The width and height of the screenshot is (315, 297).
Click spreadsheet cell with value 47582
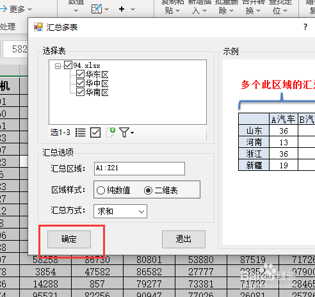click(x=97, y=272)
